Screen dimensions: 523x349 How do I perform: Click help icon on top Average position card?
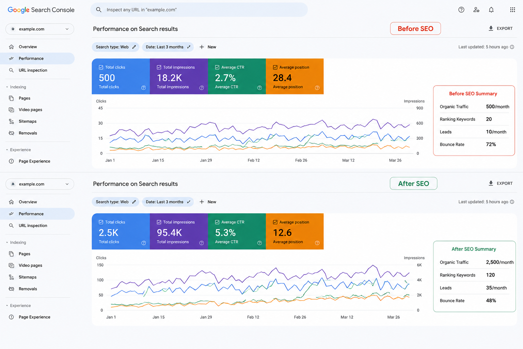tap(317, 88)
